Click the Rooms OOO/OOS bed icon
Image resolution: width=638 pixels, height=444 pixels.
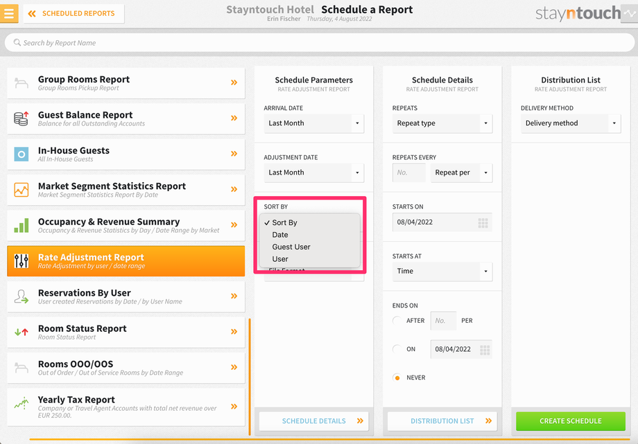[x=21, y=368]
